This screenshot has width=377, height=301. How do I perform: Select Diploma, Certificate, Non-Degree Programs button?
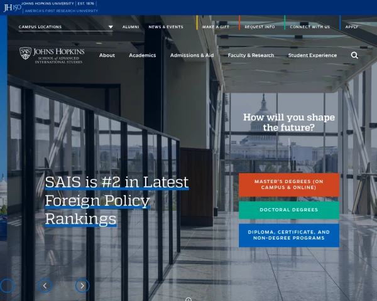point(289,235)
